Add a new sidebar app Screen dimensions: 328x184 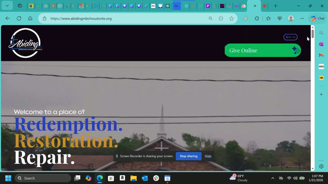(x=321, y=94)
